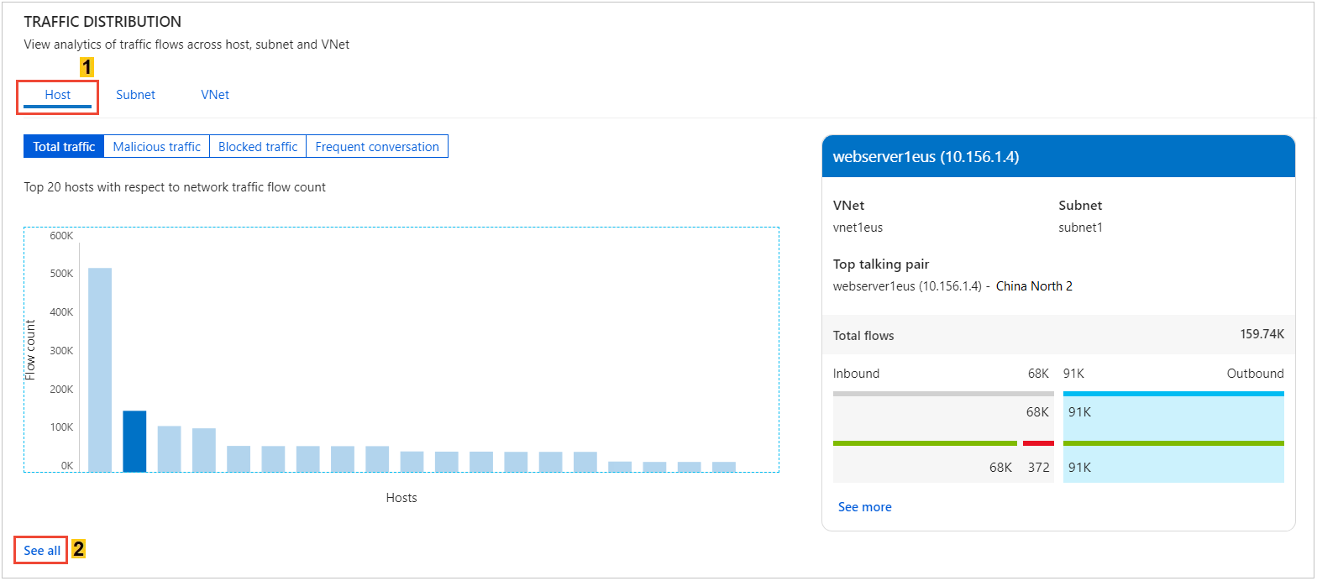
Task: Switch to Blocked traffic view
Action: pos(258,146)
